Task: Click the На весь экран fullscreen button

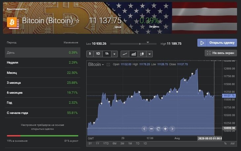Action: tap(221, 53)
